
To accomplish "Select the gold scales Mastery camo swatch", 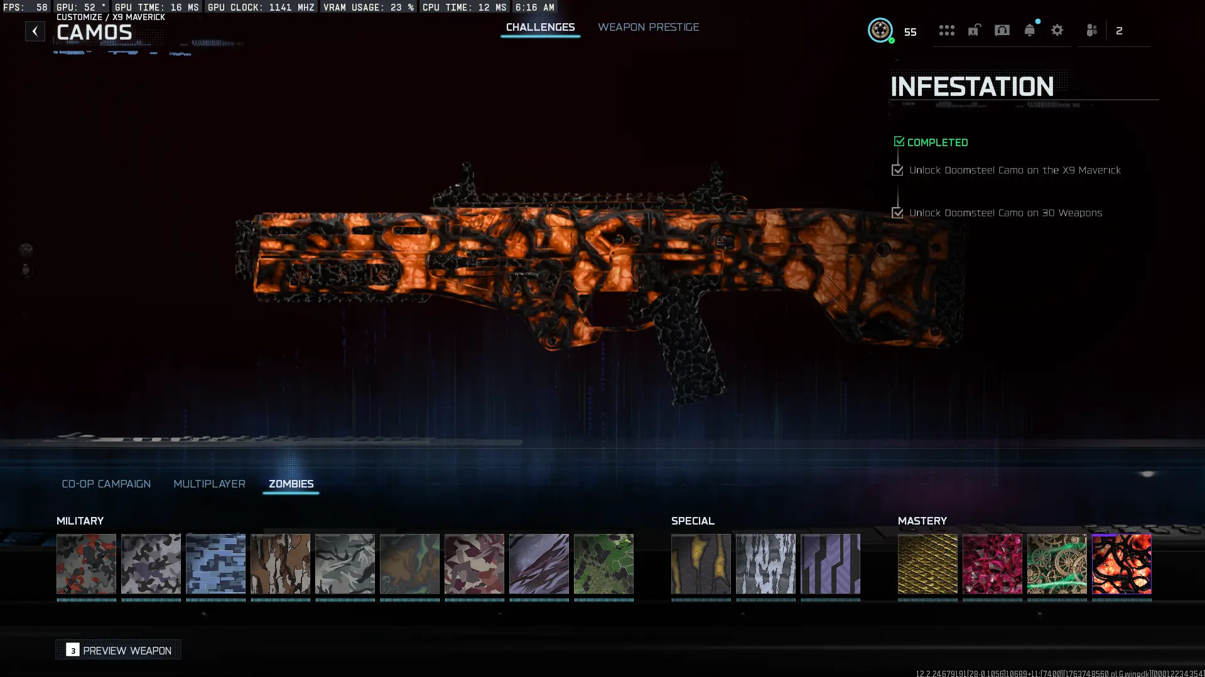I will click(x=927, y=563).
